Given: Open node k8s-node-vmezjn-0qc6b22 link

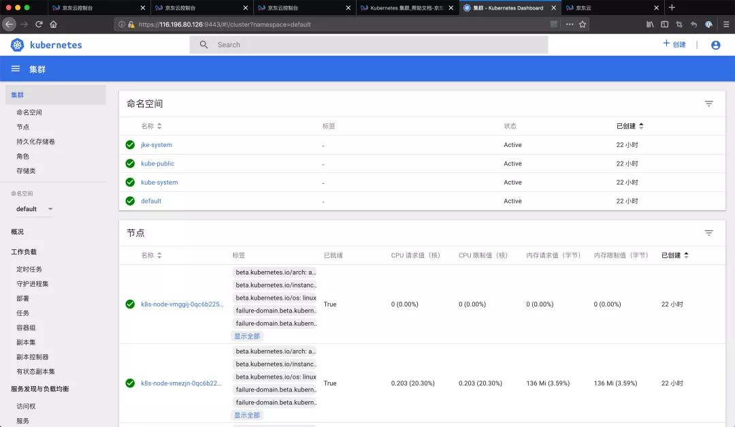Looking at the screenshot, I should (x=181, y=383).
